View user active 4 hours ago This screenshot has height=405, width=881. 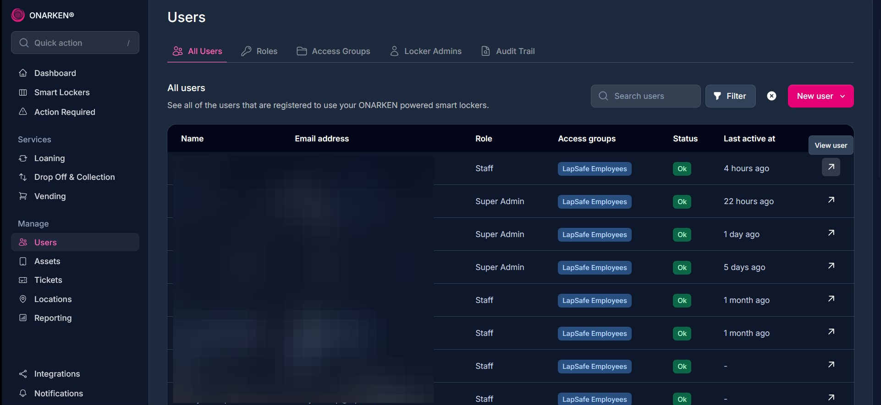(831, 167)
